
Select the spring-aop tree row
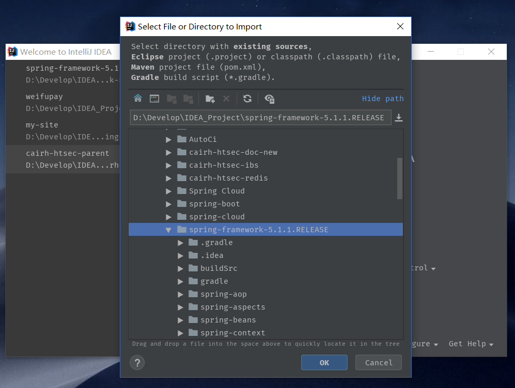tap(266, 294)
